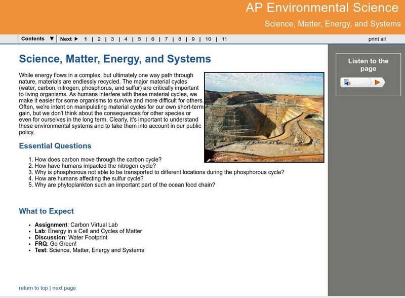405x298 pixels.
Task: Click the question about nitrogen cycle
Action: click(95, 166)
